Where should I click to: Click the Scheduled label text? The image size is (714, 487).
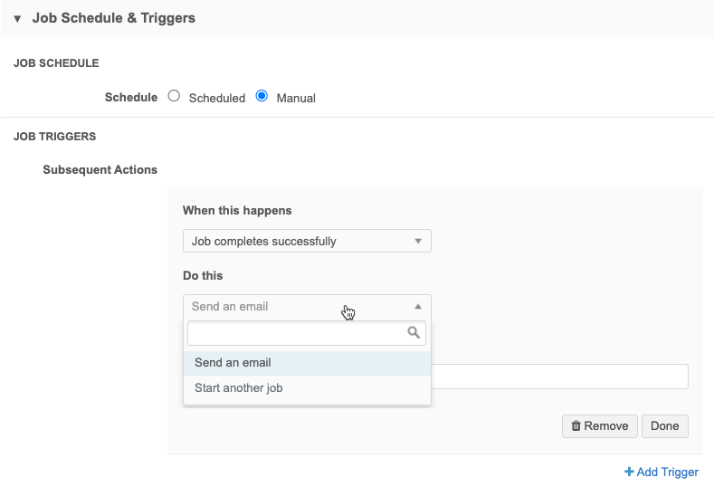(x=216, y=98)
